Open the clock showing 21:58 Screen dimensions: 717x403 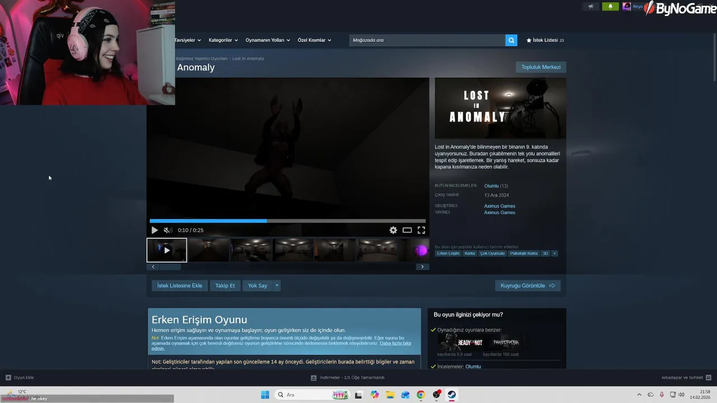(x=700, y=395)
